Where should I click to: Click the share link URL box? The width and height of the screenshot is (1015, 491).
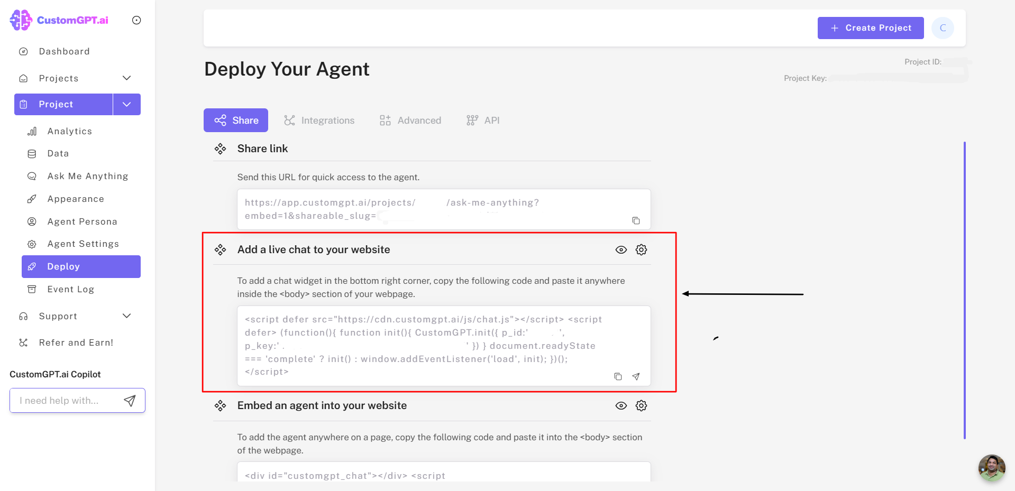pyautogui.click(x=444, y=209)
